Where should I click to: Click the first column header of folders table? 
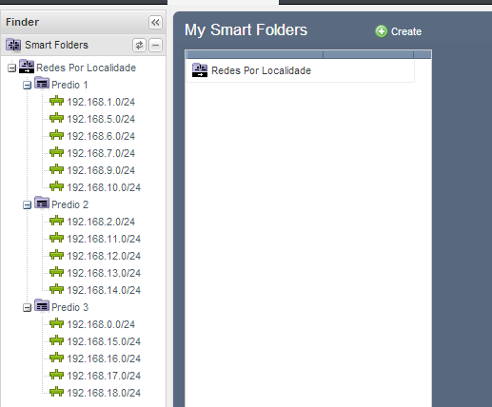pyautogui.click(x=254, y=54)
